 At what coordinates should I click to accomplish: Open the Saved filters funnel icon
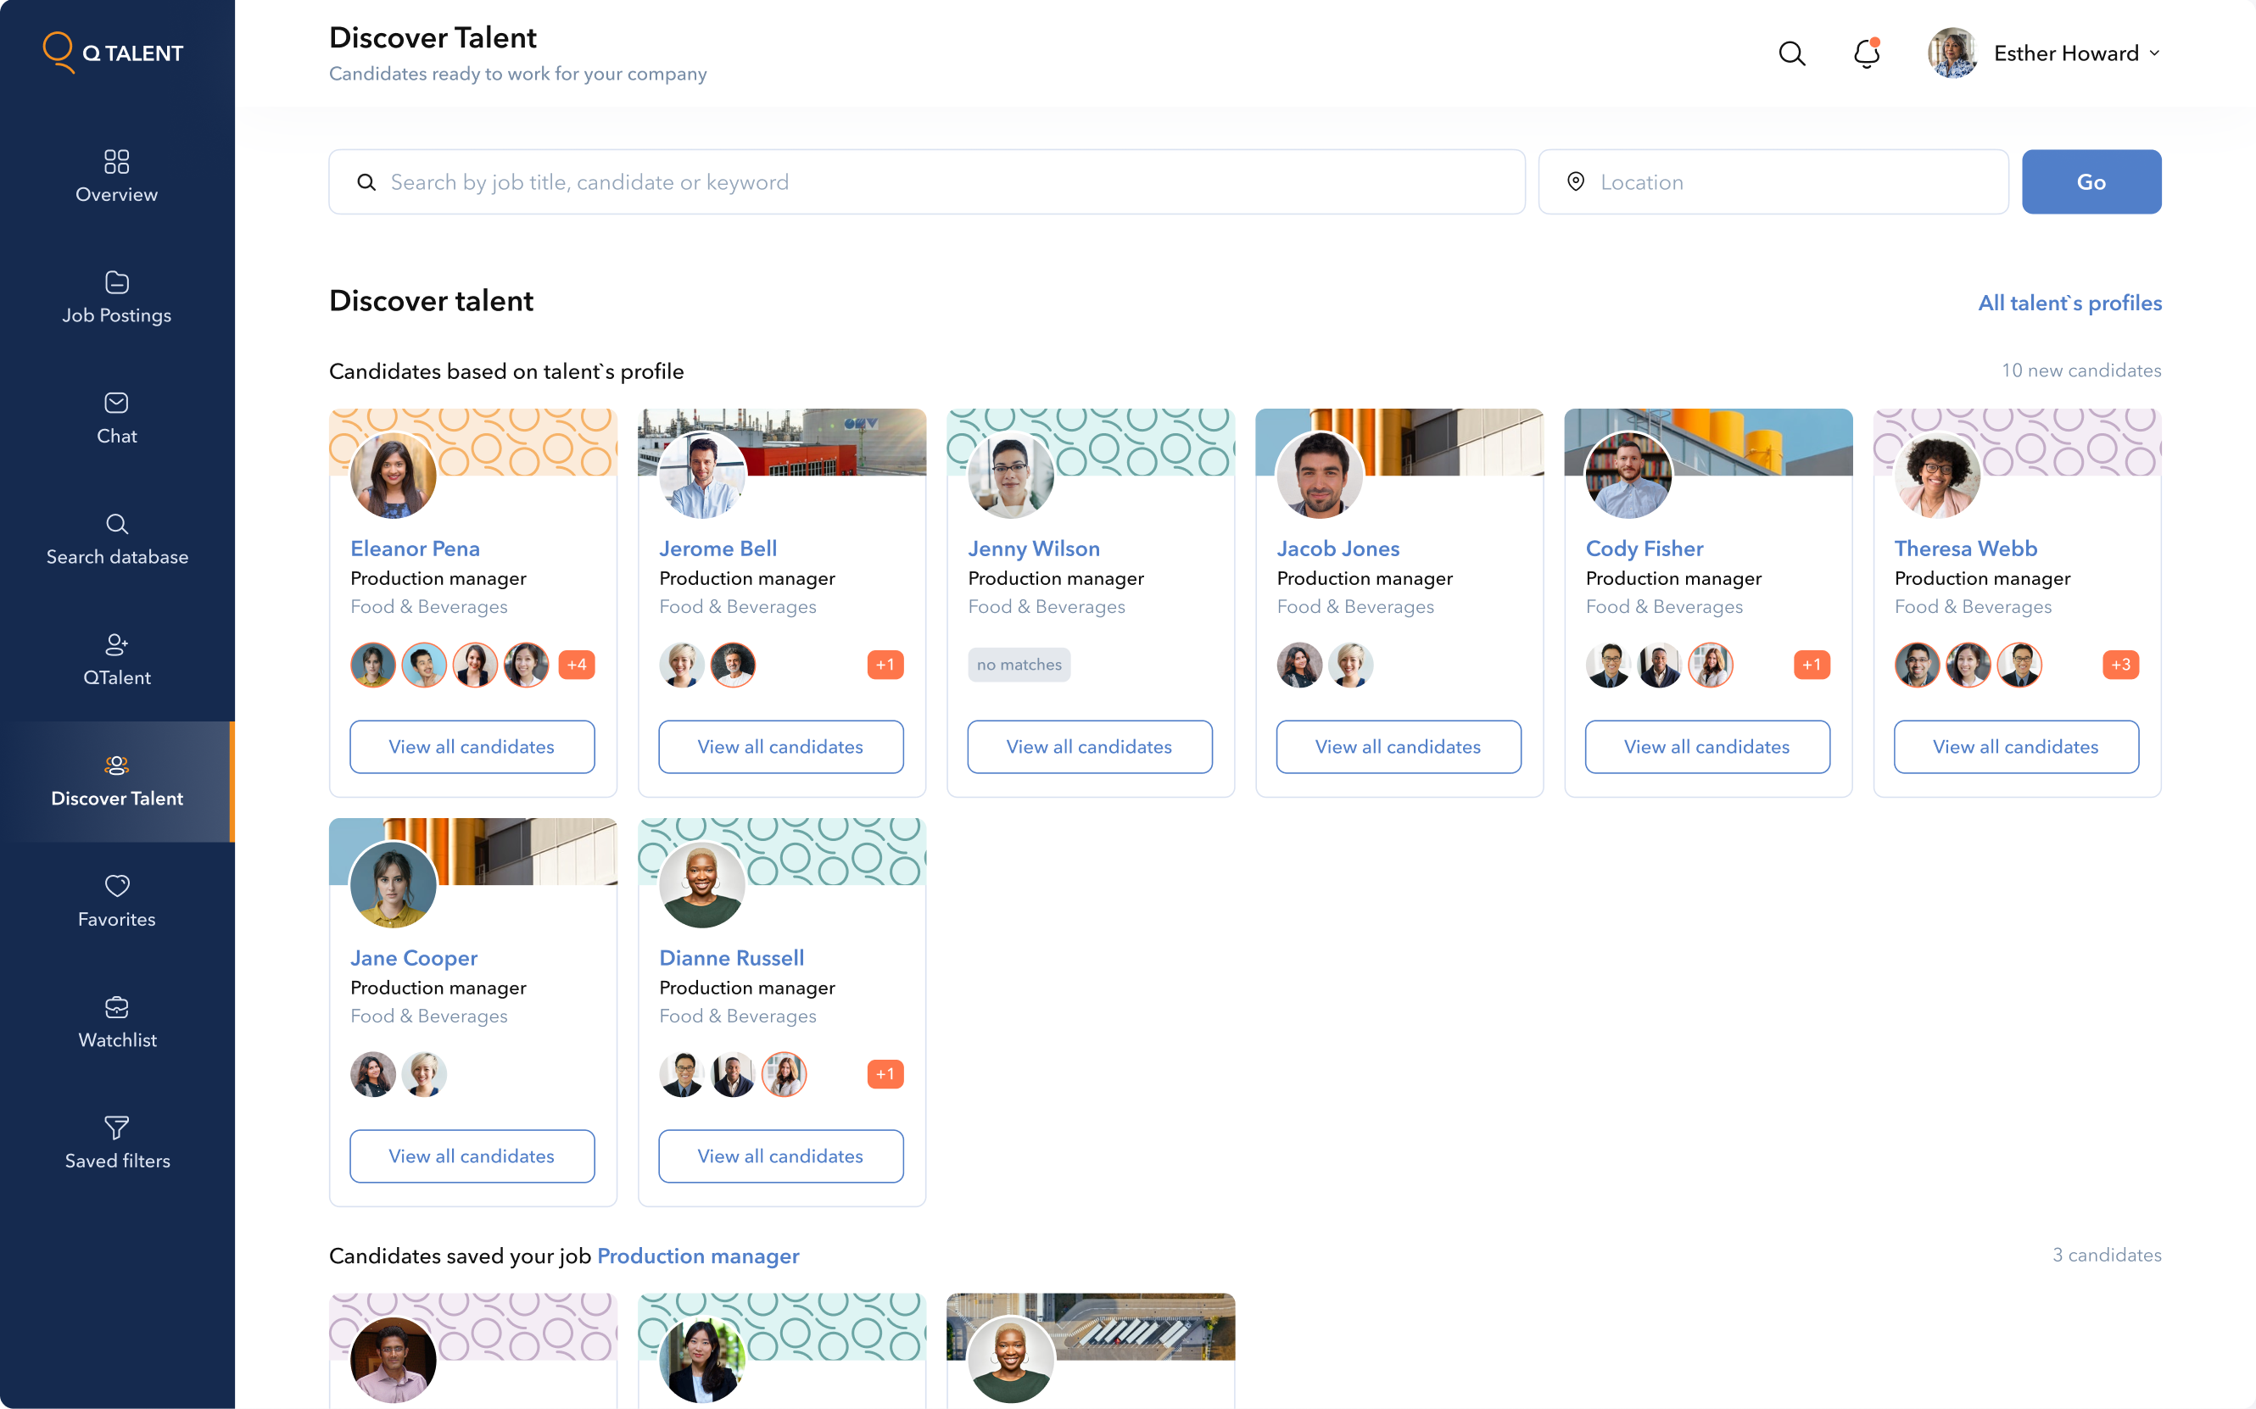[x=116, y=1127]
